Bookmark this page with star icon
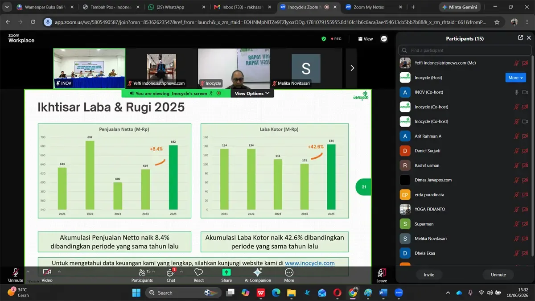The width and height of the screenshot is (535, 301). click(x=497, y=22)
